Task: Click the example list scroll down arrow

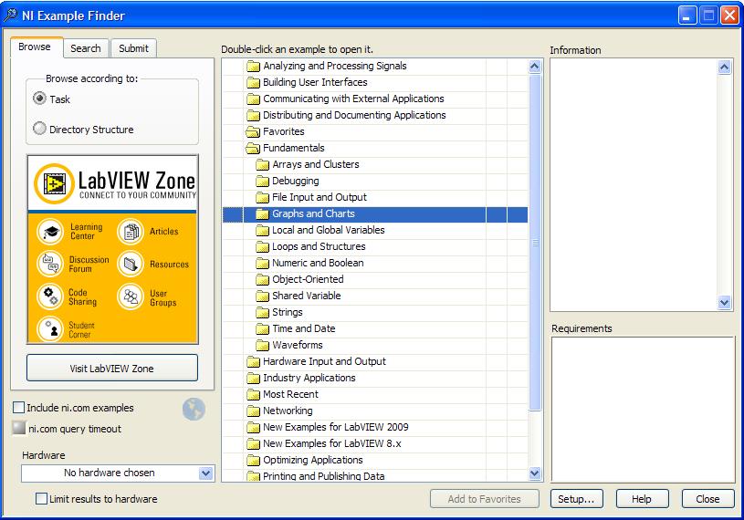Action: pos(535,473)
